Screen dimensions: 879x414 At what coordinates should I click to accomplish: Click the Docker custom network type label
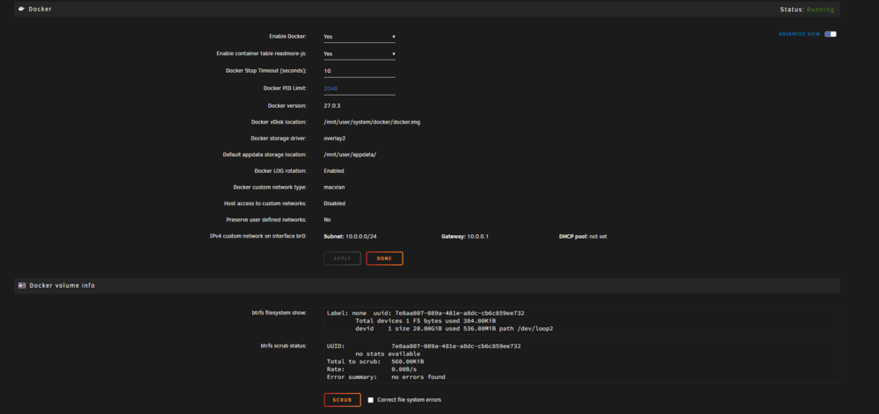tap(270, 188)
